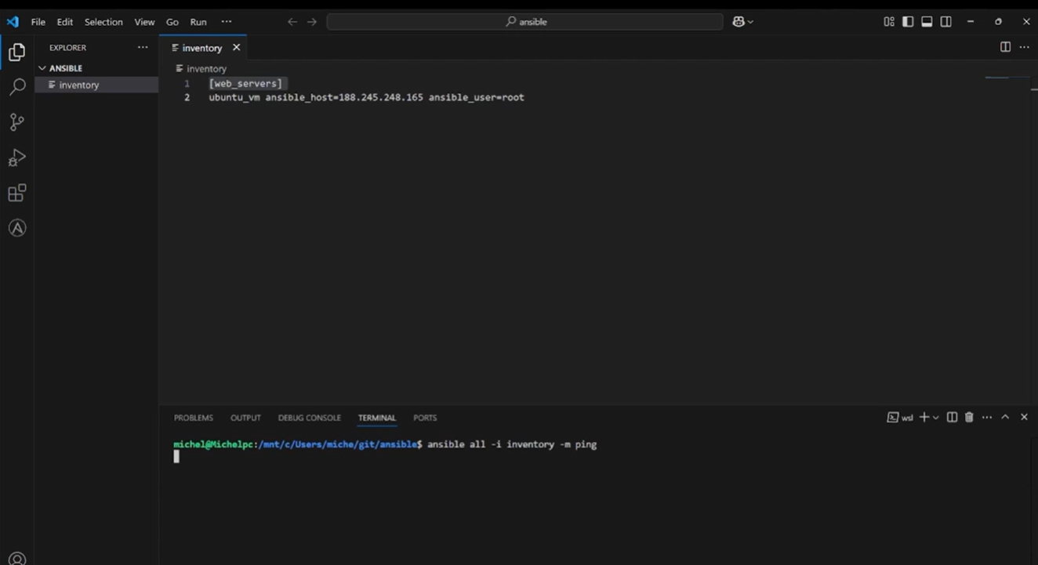Viewport: 1038px width, 565px height.
Task: Open Explorer Views and More Actions
Action: [143, 47]
